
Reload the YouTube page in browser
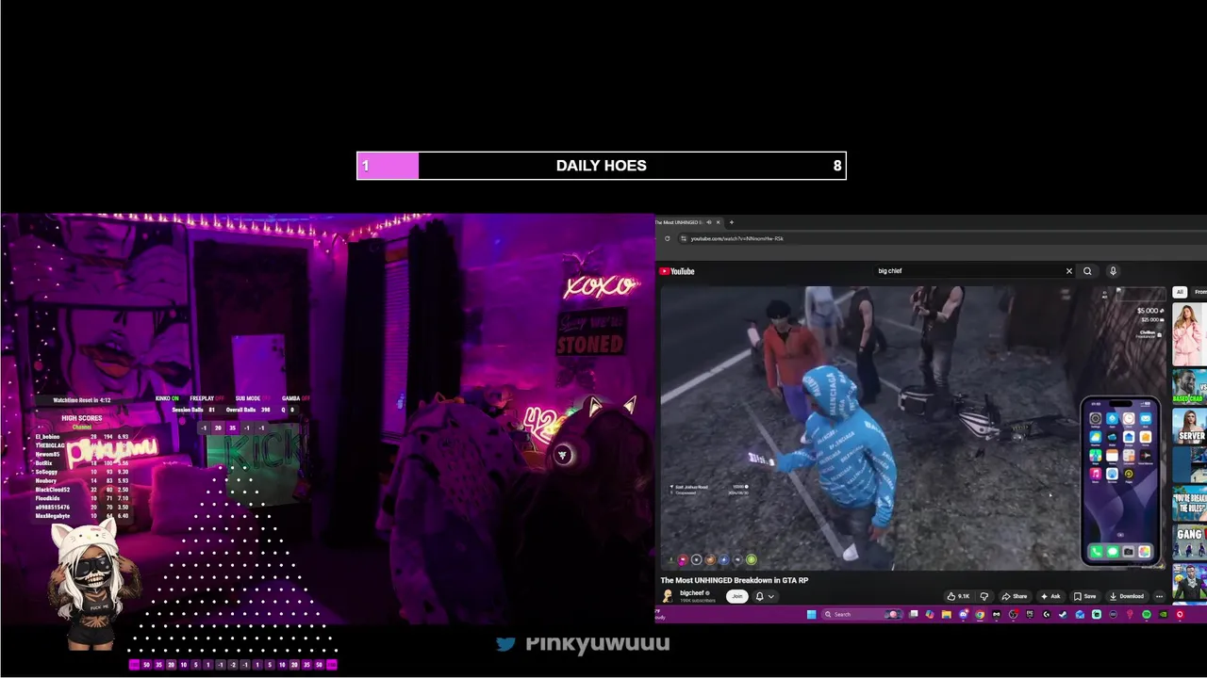click(667, 238)
